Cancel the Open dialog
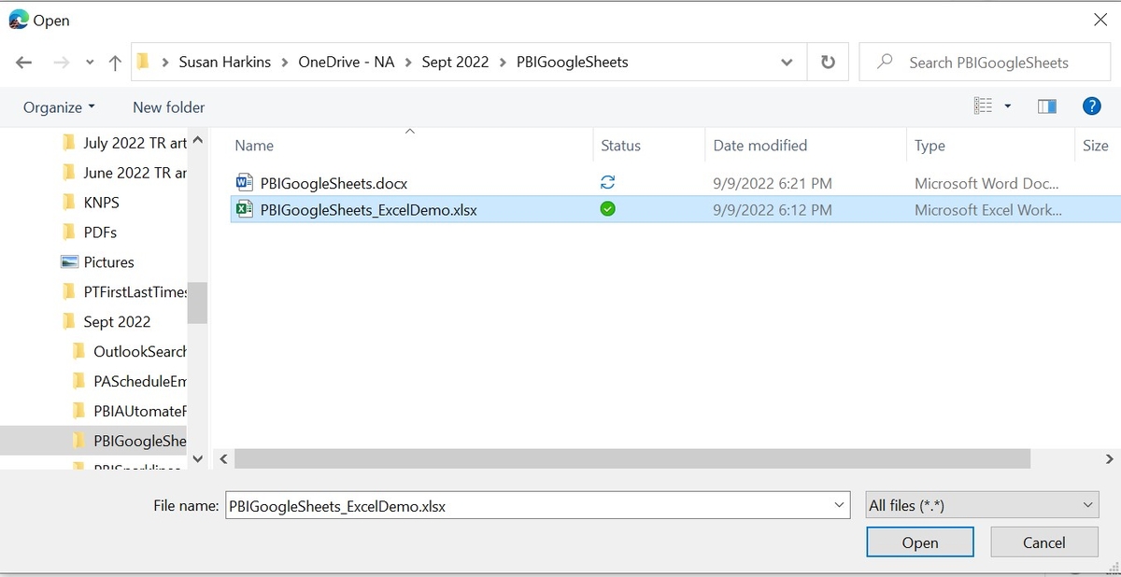Image resolution: width=1121 pixels, height=577 pixels. point(1043,542)
